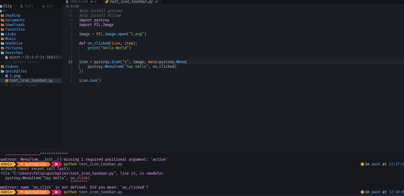Click the Downloads folder icon

click(x=2, y=25)
